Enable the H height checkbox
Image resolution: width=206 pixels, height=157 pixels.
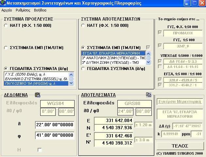click(40, 150)
